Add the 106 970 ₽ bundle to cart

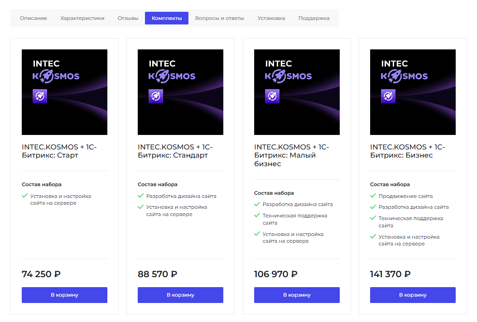(297, 295)
